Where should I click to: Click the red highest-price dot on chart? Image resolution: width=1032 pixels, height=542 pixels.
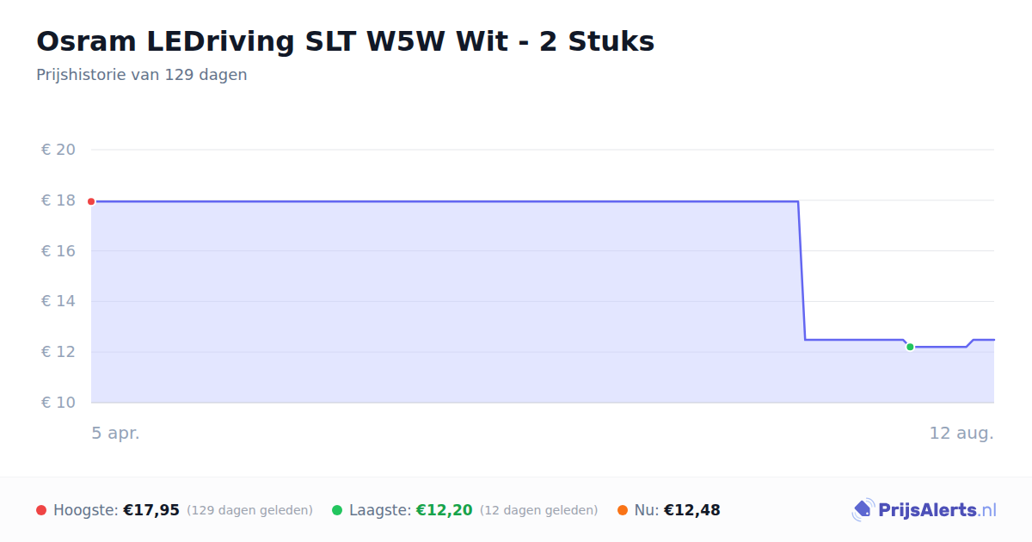tap(91, 201)
